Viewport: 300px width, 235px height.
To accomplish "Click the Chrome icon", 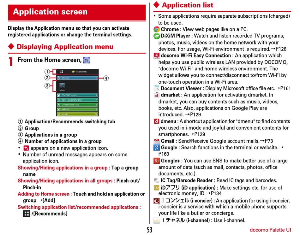I will [x=157, y=29].
